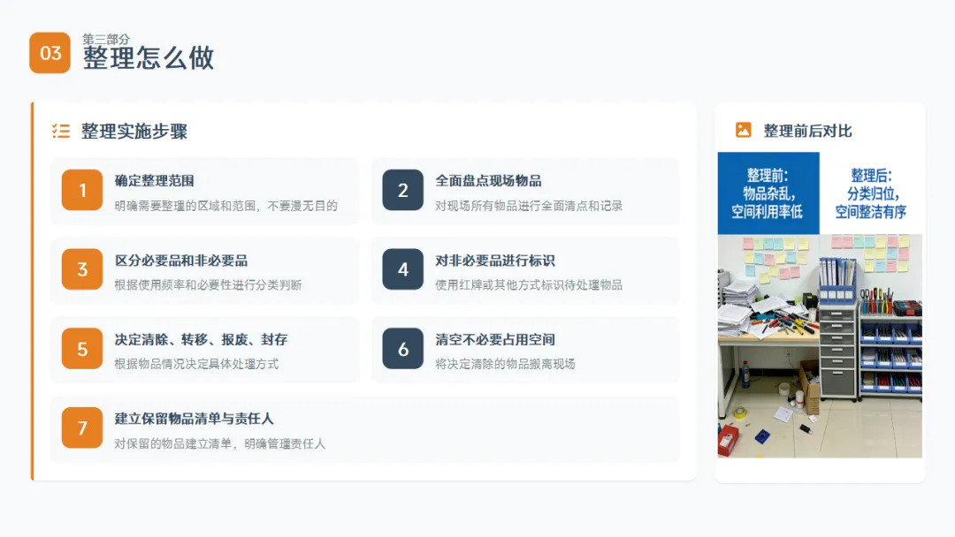The height and width of the screenshot is (537, 955).
Task: Click the picture icon beside 整理前后对比
Action: tap(743, 130)
